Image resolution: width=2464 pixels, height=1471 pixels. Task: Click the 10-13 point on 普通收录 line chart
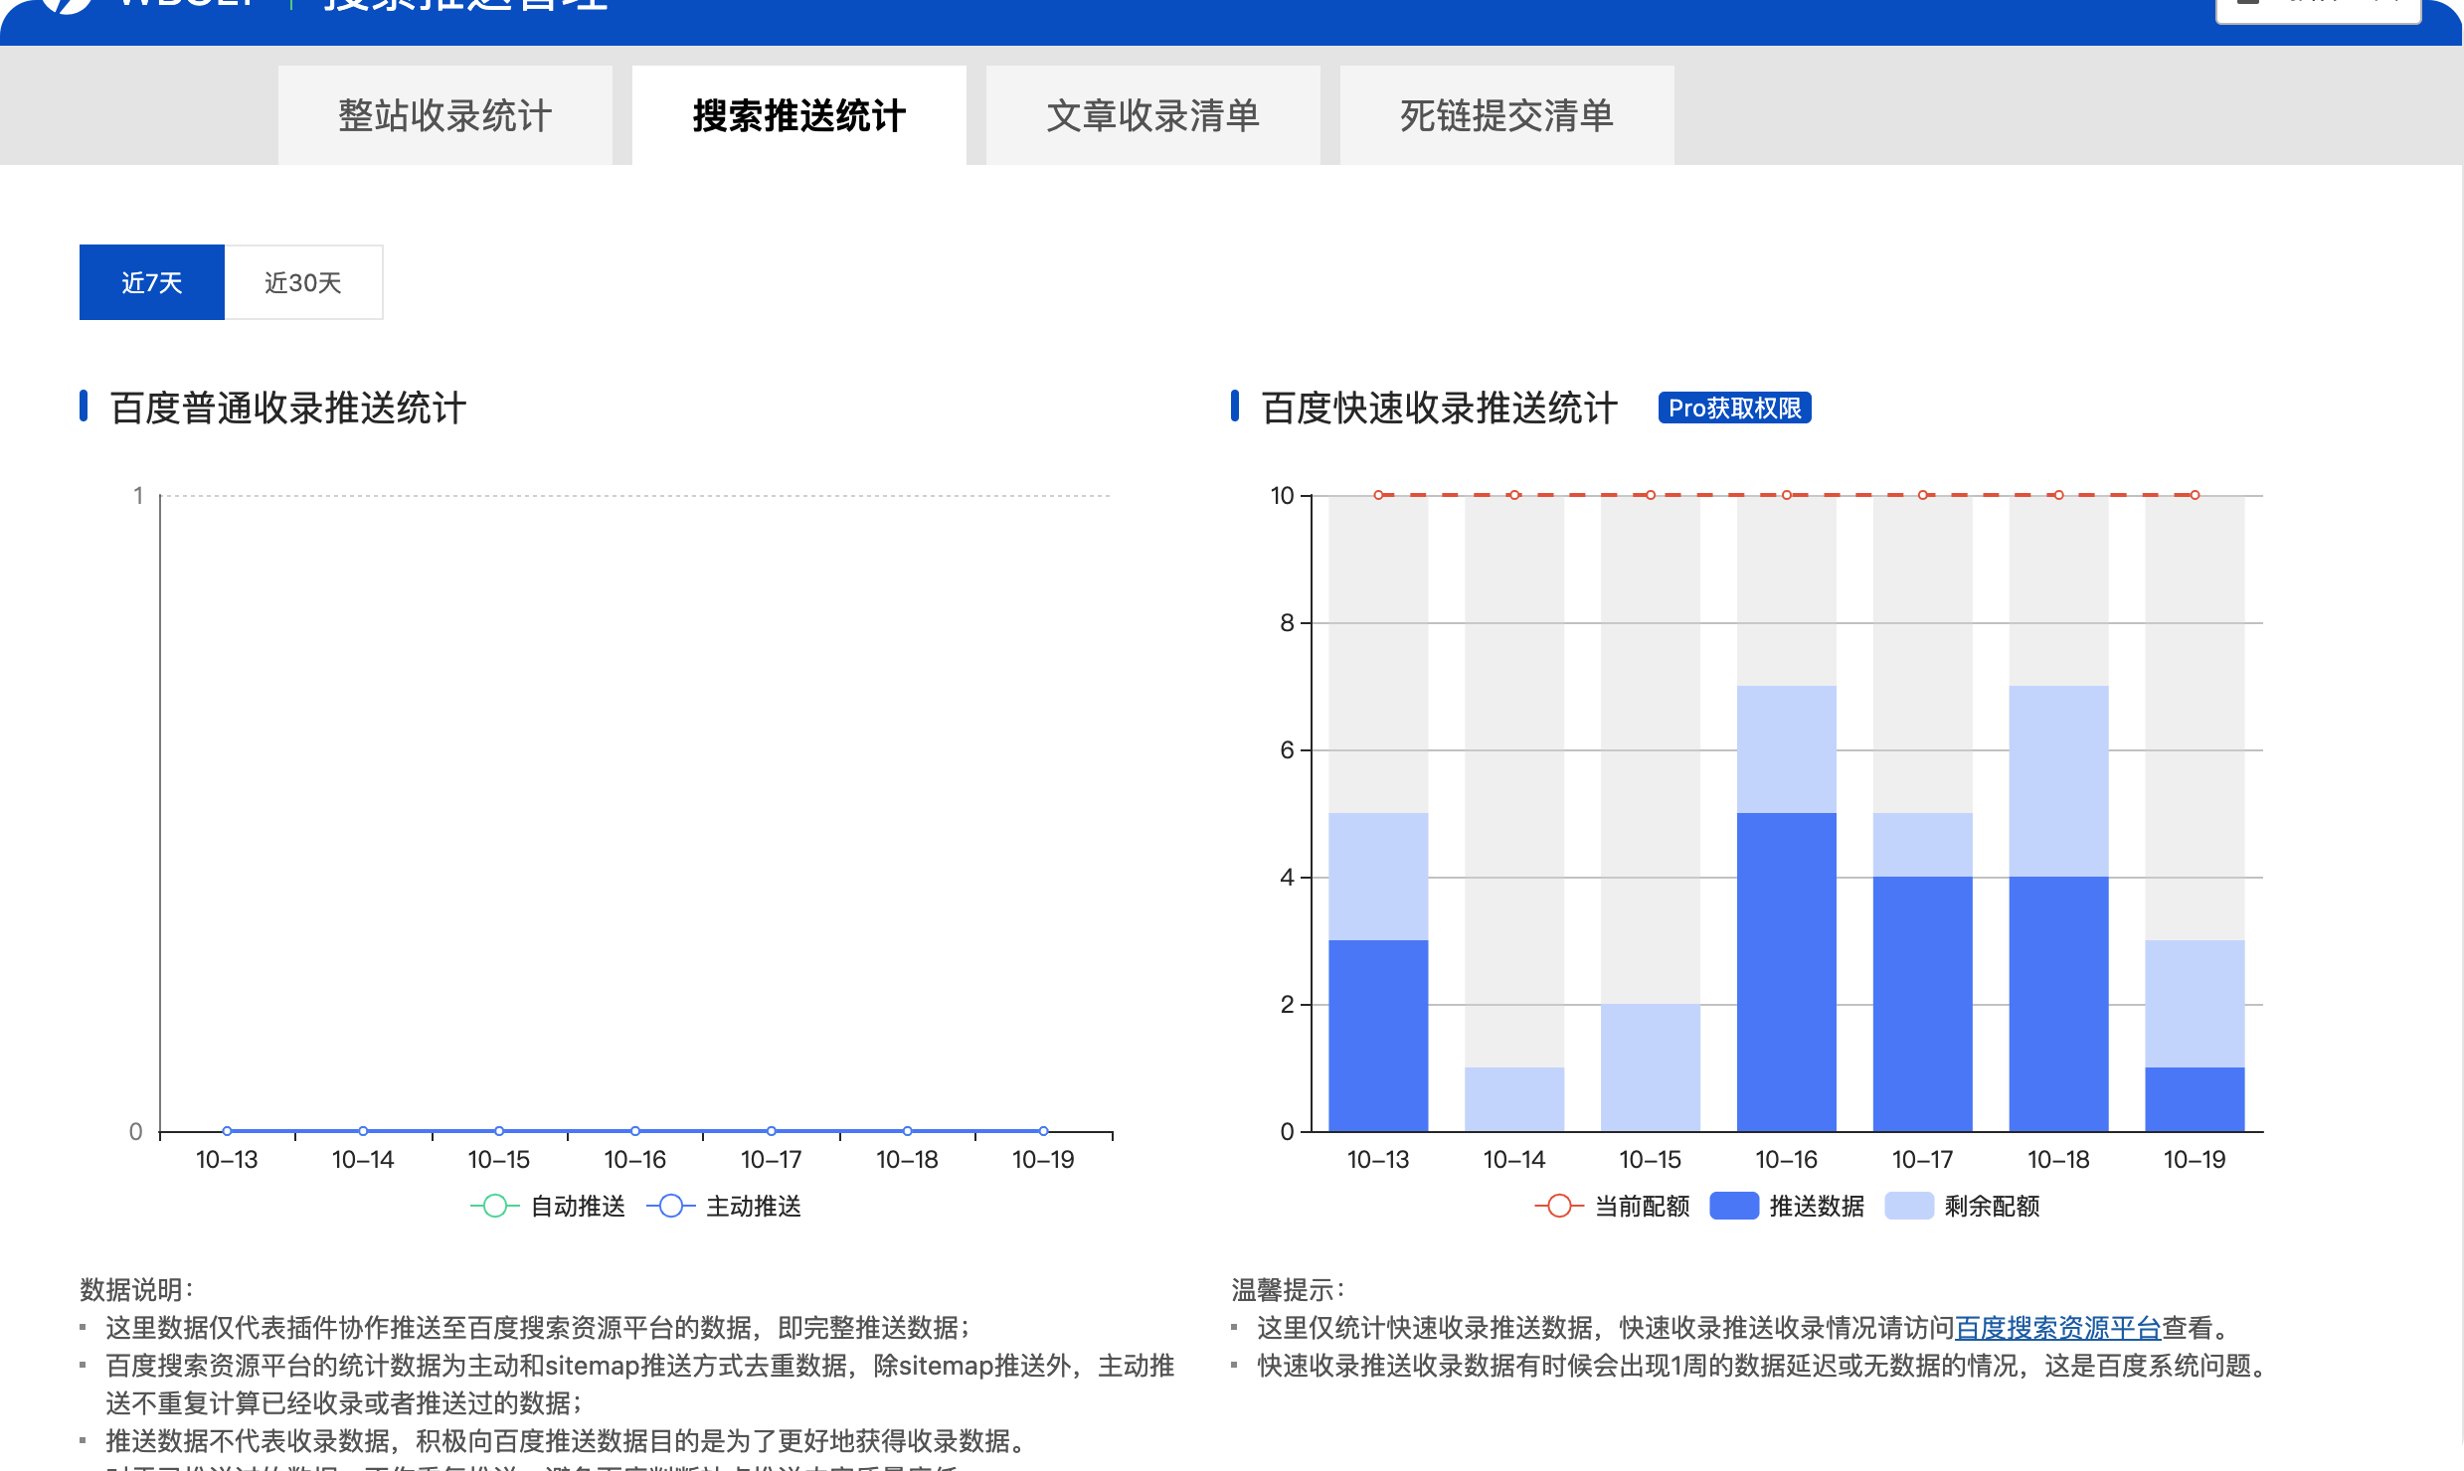point(227,1131)
